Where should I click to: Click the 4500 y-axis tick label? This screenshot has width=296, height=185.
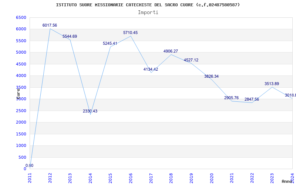(21, 64)
